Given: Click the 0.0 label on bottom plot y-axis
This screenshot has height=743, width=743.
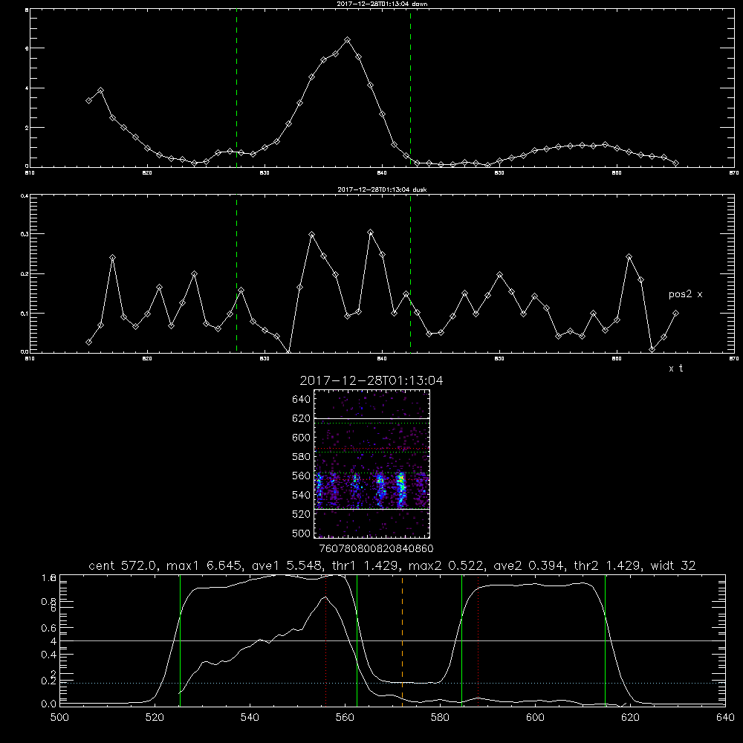Looking at the screenshot, I should pyautogui.click(x=49, y=704).
